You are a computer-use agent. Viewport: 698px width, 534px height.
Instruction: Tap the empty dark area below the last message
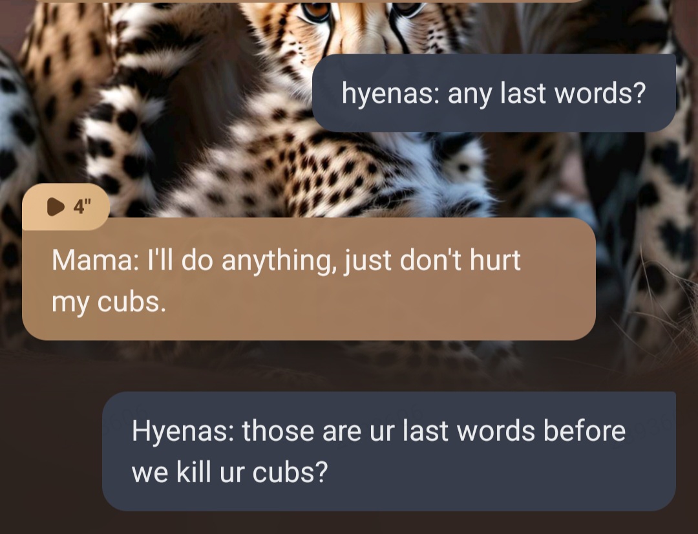click(x=349, y=523)
